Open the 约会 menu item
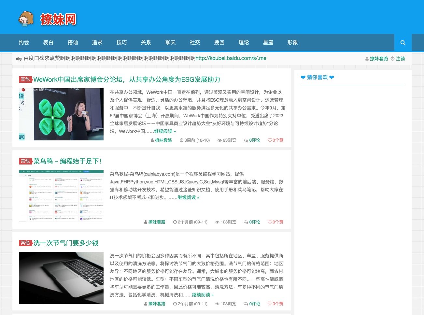Screen dimensions: 424x315 pyautogui.click(x=24, y=42)
